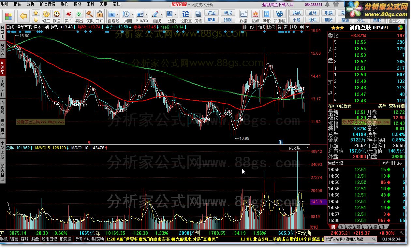411x248 pixels.
Task: Select the 财 tab at bottom right
Action: tap(384, 226)
